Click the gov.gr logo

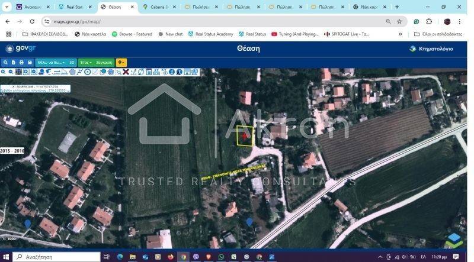(x=20, y=48)
